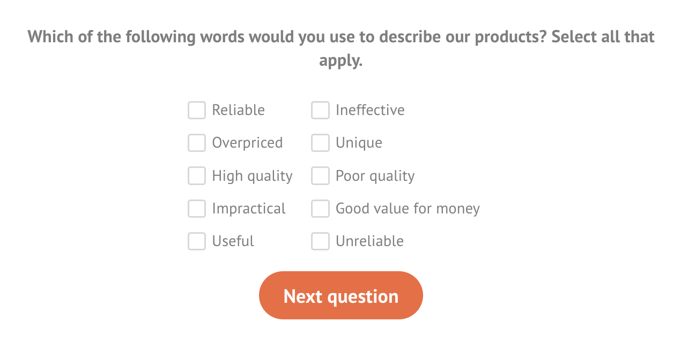This screenshot has width=681, height=352.
Task: Select the Unique option
Action: [320, 143]
